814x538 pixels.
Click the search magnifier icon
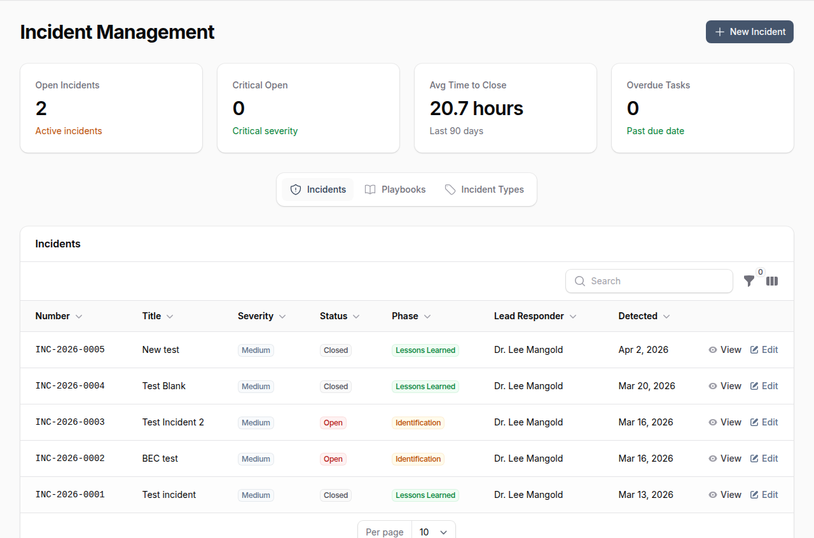[579, 280]
